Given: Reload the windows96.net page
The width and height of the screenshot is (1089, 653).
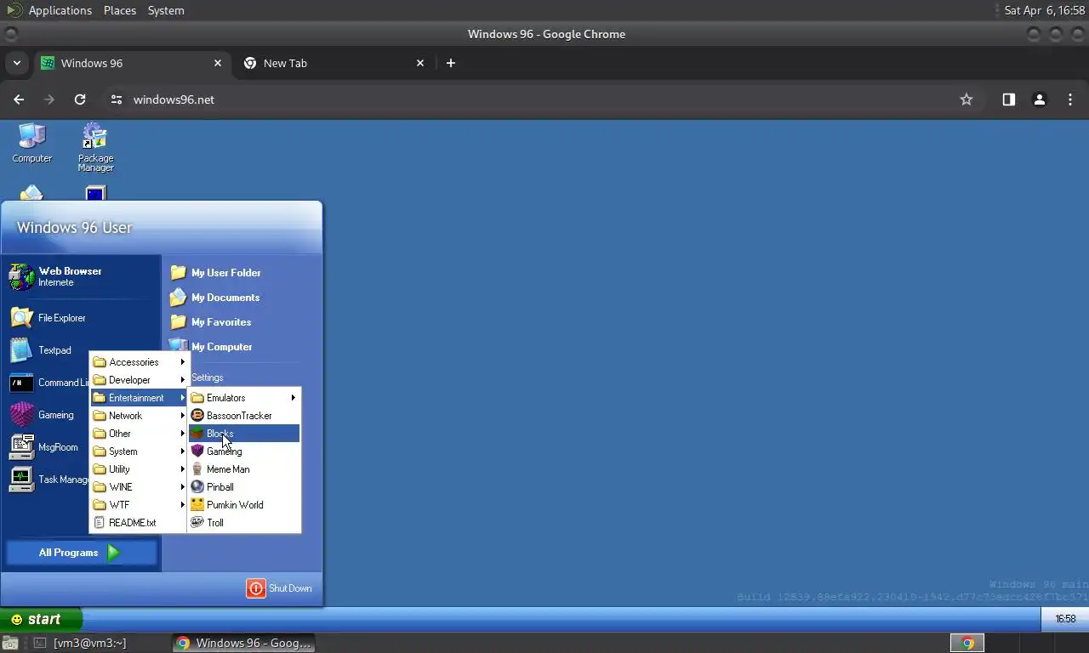Looking at the screenshot, I should click(x=80, y=99).
